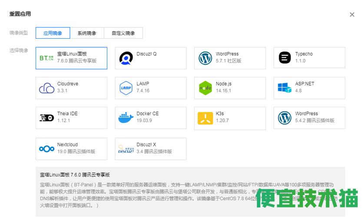Click the Typecho logo icon
The height and width of the screenshot is (217, 364).
[x=285, y=58]
